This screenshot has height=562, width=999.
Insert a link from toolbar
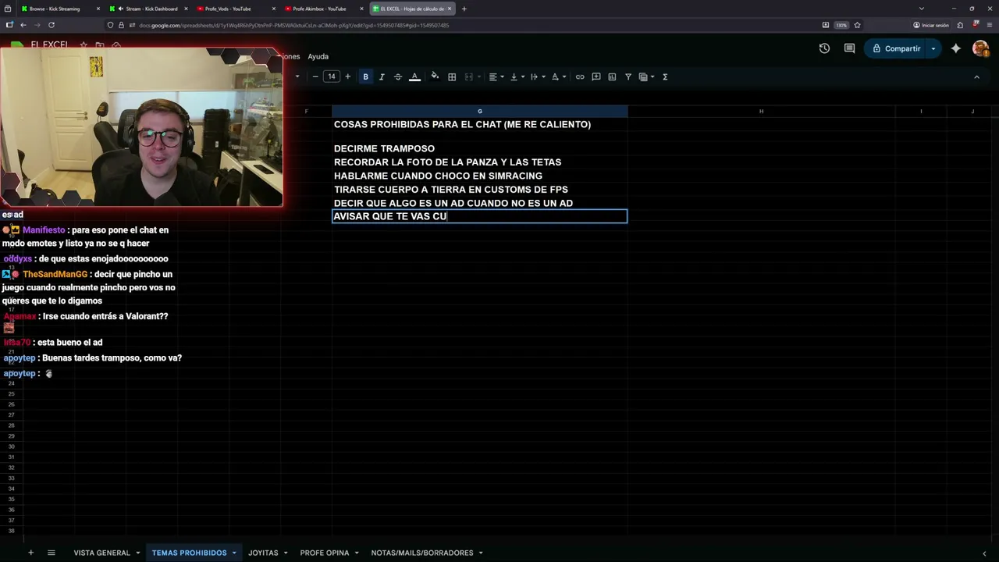pos(580,76)
